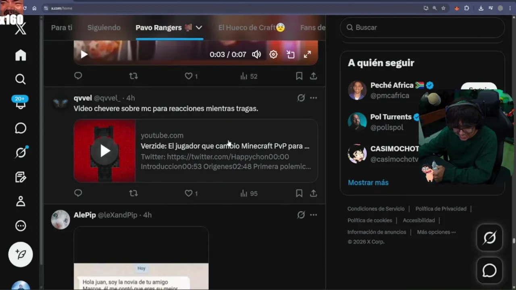Open video settings gear
This screenshot has width=516, height=290.
(x=273, y=54)
